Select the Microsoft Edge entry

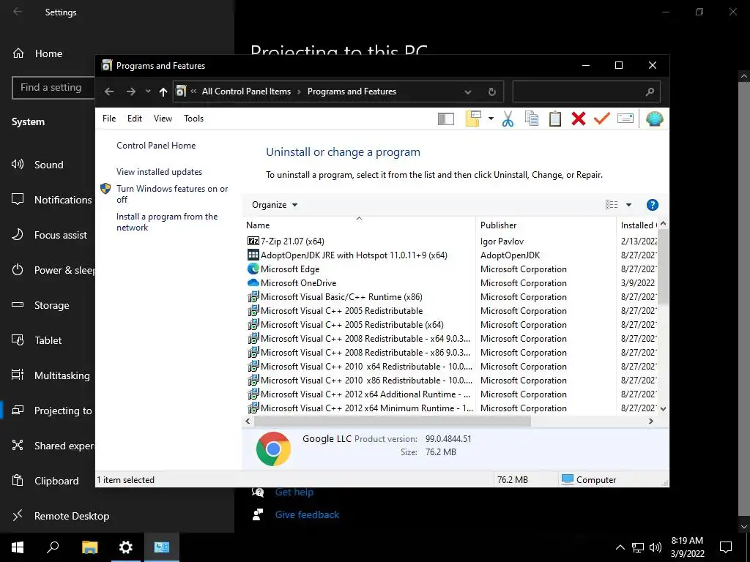point(283,269)
